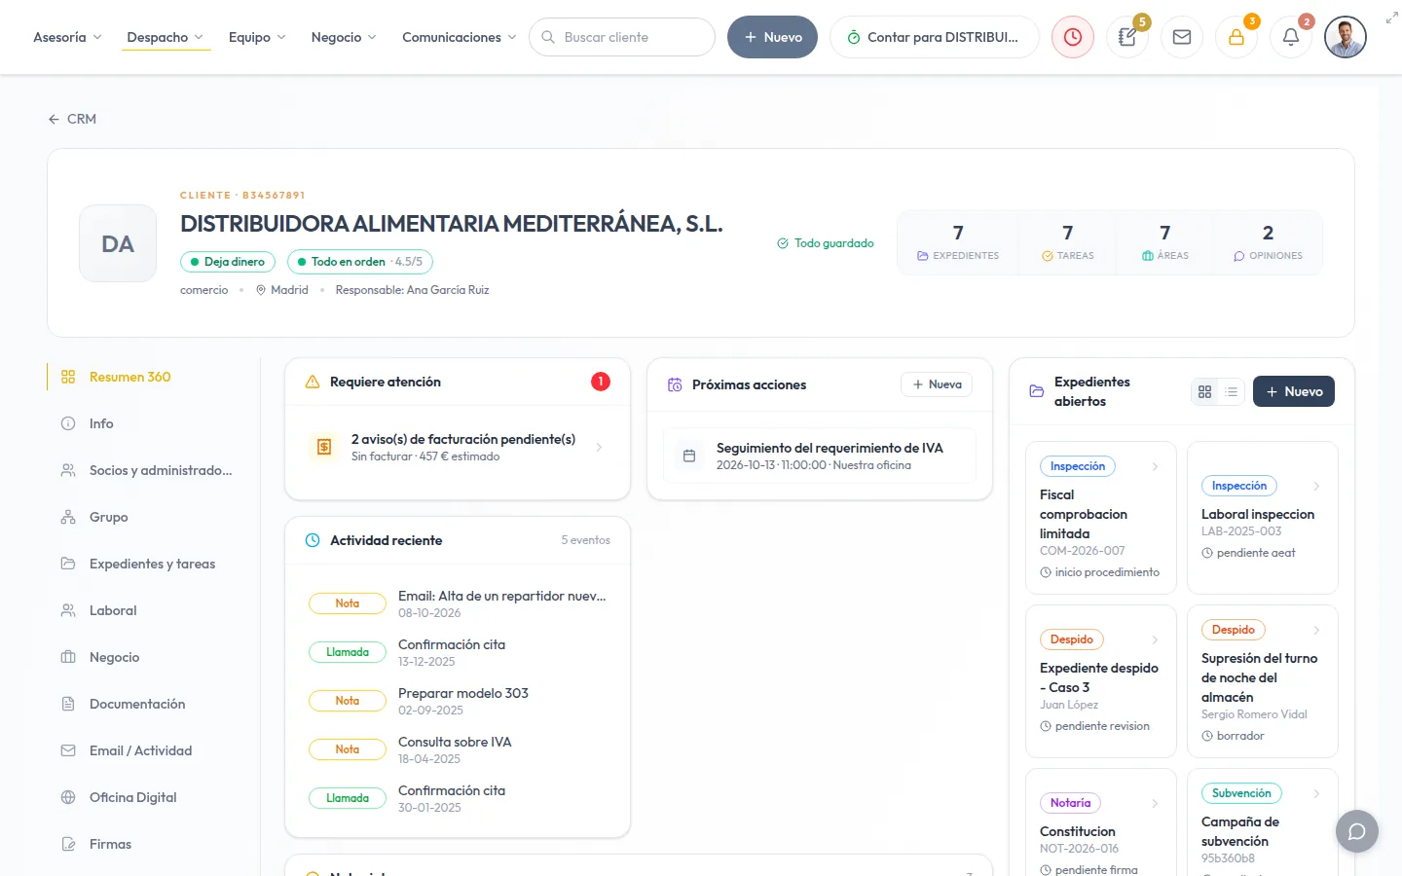Focus the Buscar cliente search field

coord(622,37)
